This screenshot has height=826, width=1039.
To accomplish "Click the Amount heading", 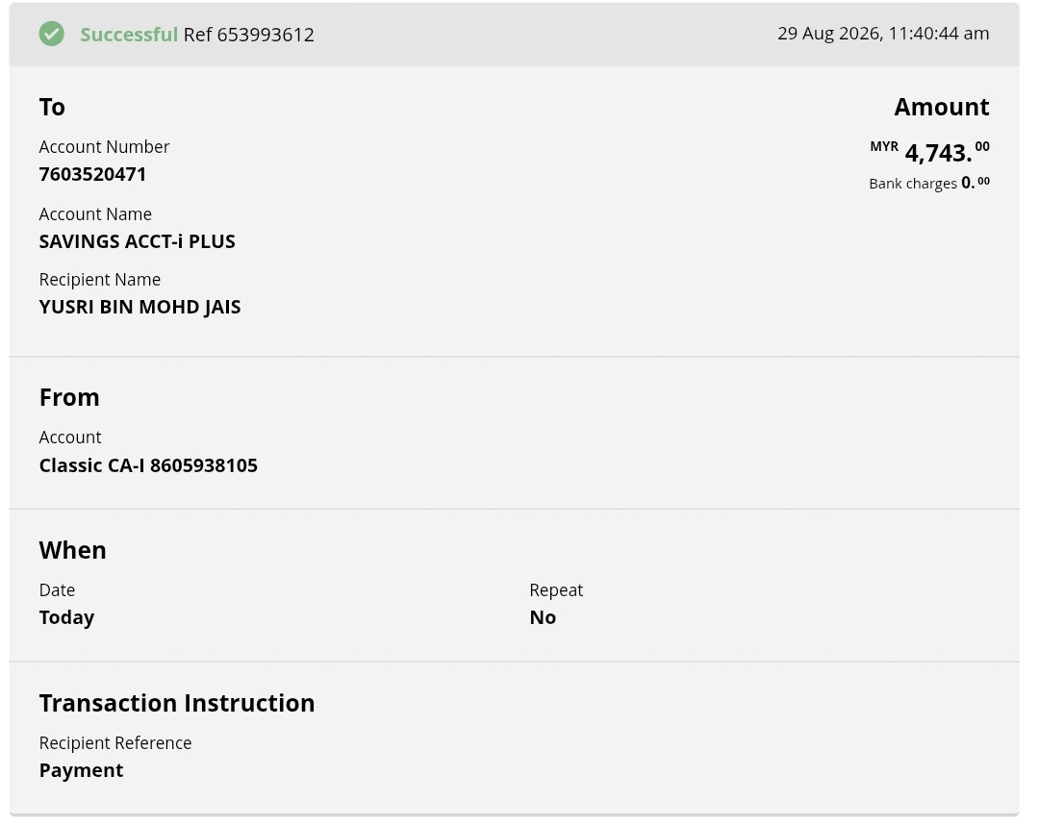I will point(942,107).
